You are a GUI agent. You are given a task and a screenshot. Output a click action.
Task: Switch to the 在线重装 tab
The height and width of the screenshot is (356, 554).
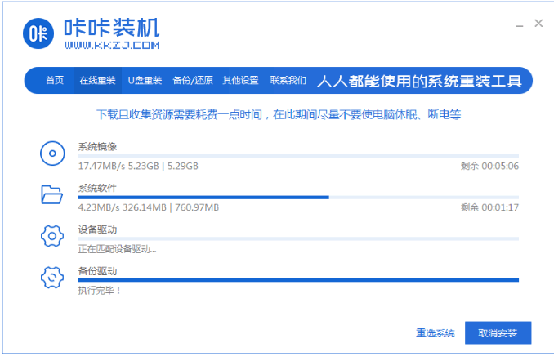(97, 80)
